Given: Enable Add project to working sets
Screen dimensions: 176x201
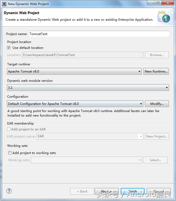Looking at the screenshot, I should coord(10,153).
